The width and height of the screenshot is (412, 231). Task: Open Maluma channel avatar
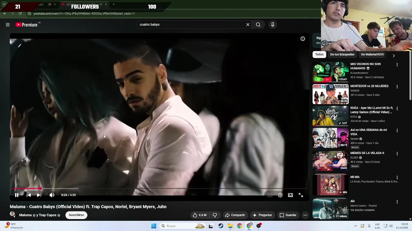coord(13,215)
